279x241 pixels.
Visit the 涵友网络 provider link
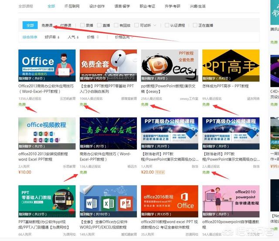(253, 99)
